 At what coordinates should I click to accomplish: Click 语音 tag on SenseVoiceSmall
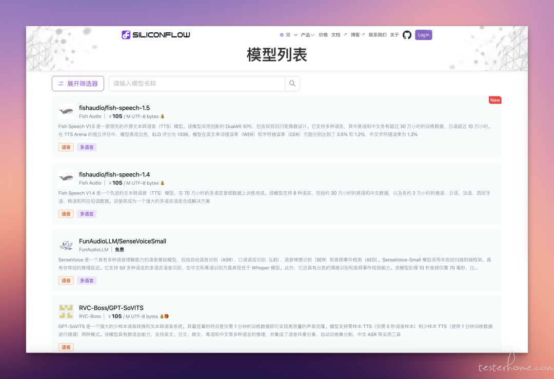click(x=66, y=281)
